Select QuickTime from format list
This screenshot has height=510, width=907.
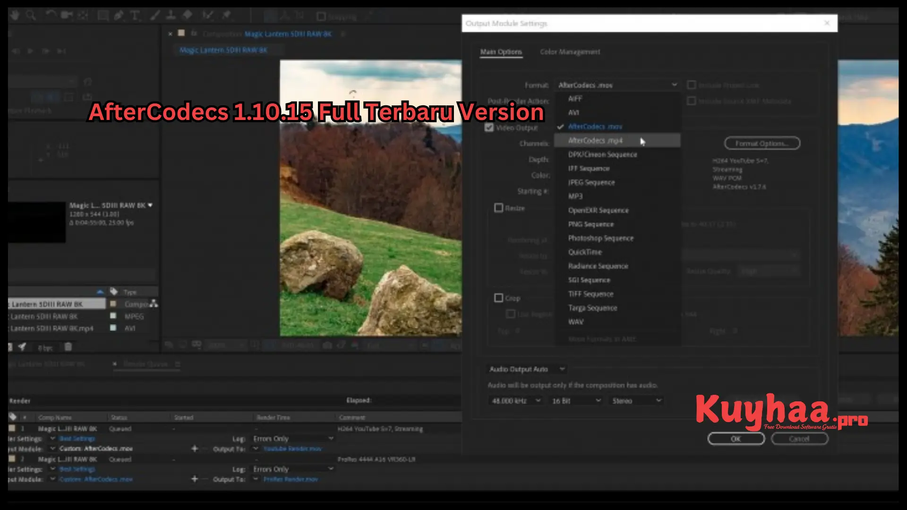tap(584, 252)
